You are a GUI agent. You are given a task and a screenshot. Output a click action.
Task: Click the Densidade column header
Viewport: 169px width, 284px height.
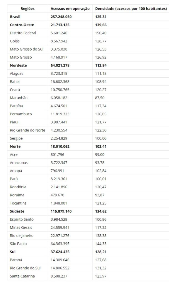131,9
